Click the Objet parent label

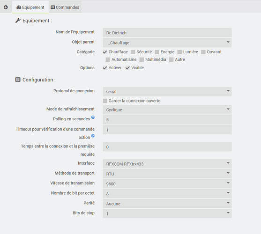pyautogui.click(x=83, y=42)
